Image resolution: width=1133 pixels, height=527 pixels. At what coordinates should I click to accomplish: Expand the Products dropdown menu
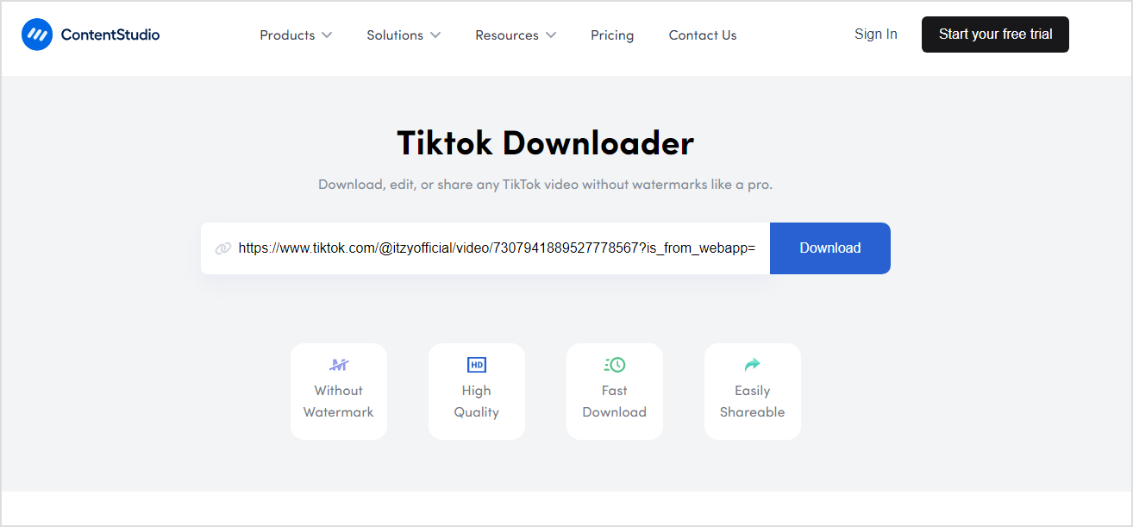tap(296, 35)
